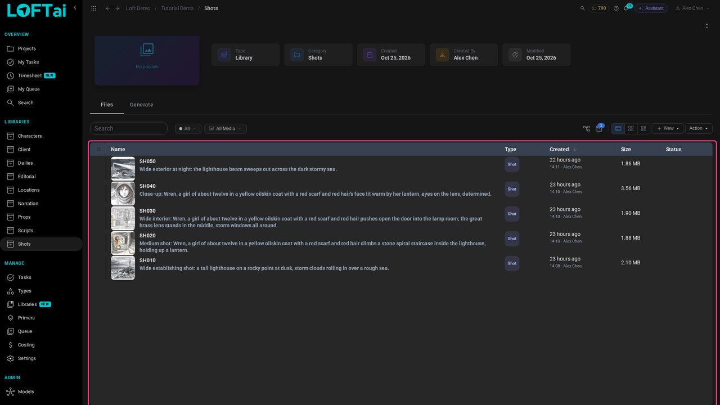This screenshot has width=720, height=405.
Task: Open the SH040 shot thumbnail
Action: point(123,193)
